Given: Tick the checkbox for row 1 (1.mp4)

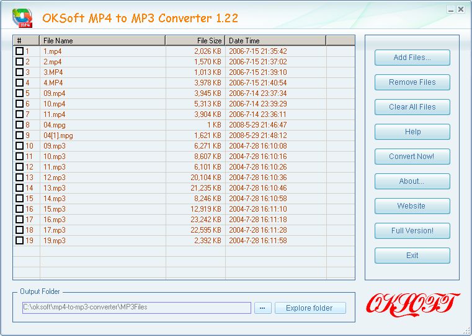Looking at the screenshot, I should (x=20, y=51).
